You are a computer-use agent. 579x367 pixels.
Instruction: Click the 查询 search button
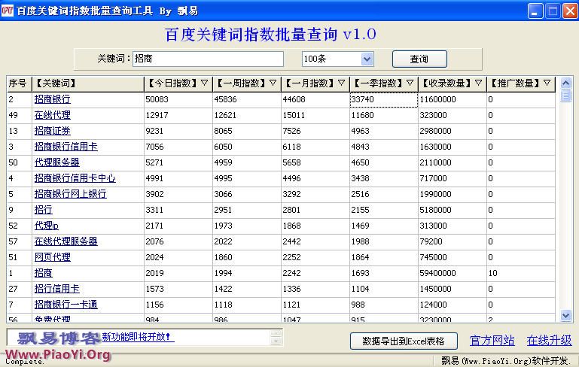pyautogui.click(x=419, y=59)
